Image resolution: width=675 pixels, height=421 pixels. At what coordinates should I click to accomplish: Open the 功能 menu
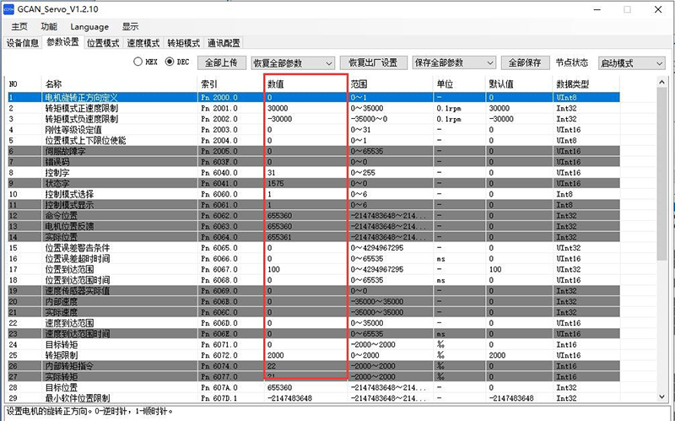(x=49, y=27)
